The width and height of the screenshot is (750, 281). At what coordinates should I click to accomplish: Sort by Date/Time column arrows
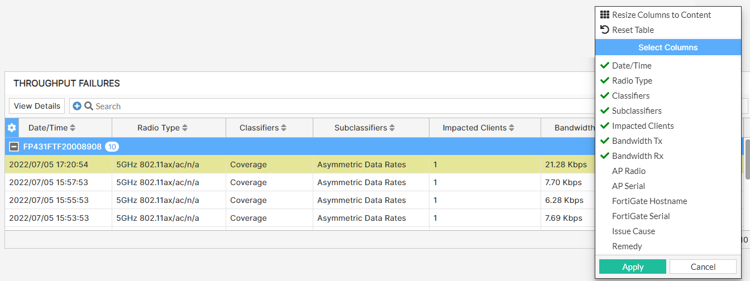[73, 128]
